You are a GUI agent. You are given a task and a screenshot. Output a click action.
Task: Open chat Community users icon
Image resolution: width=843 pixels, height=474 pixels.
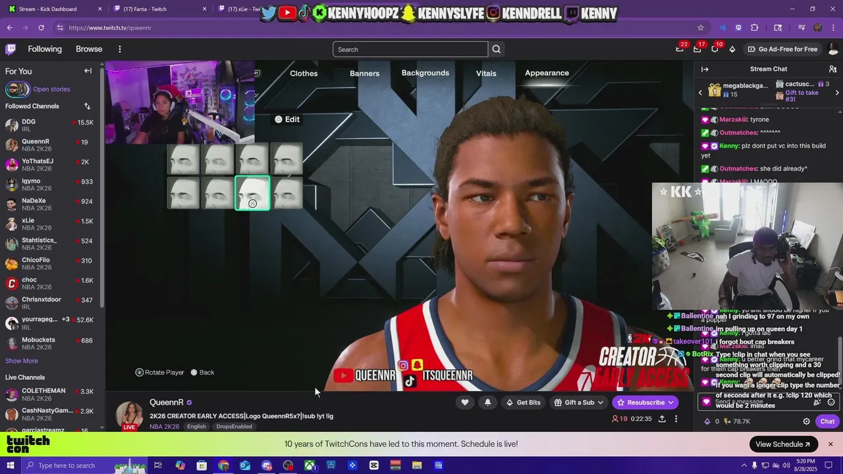(x=832, y=69)
